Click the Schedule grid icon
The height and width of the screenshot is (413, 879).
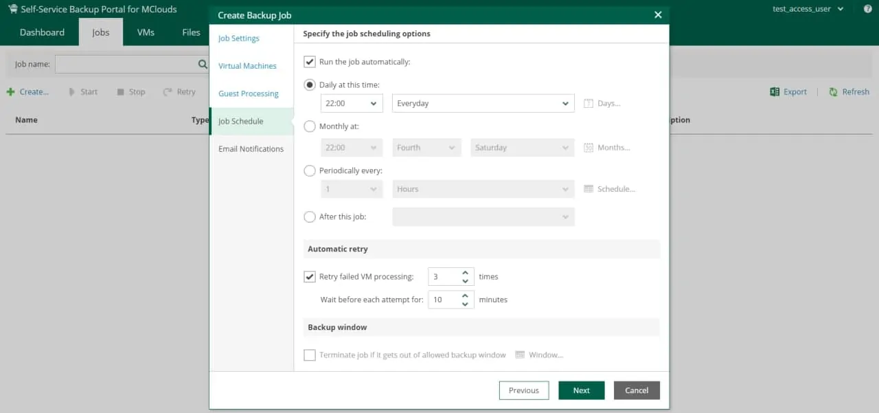pos(589,189)
